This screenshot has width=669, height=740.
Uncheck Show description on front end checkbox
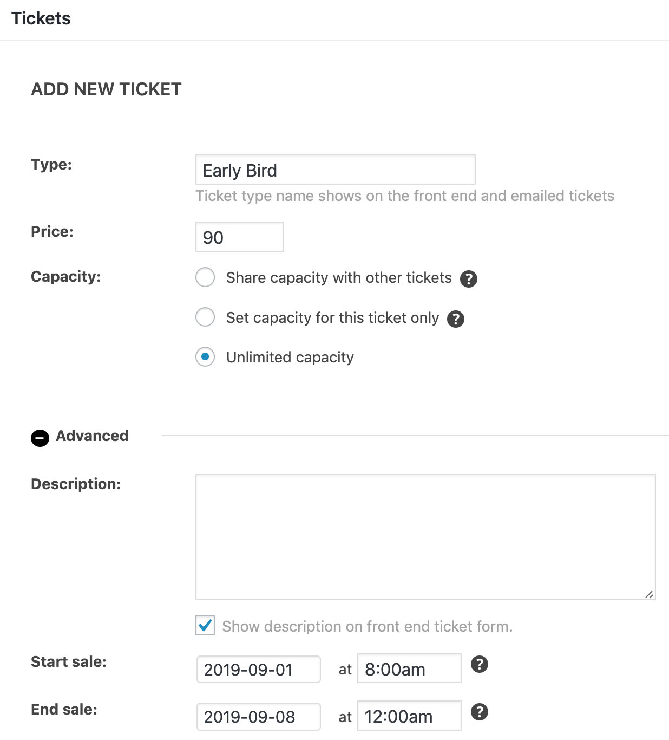(205, 626)
